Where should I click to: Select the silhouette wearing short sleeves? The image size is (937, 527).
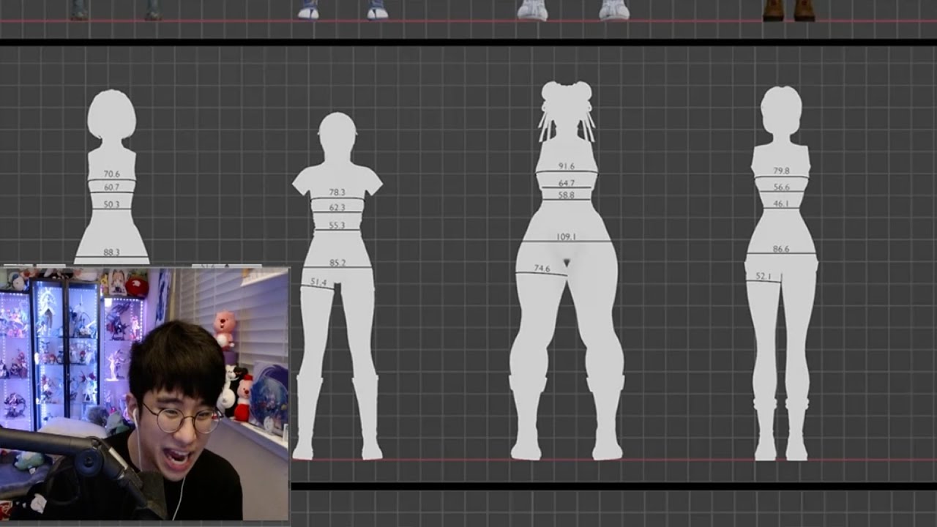pyautogui.click(x=337, y=285)
